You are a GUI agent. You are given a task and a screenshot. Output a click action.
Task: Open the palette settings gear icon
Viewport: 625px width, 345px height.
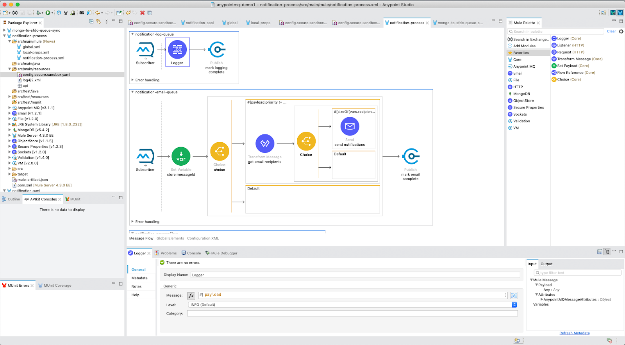[621, 31]
